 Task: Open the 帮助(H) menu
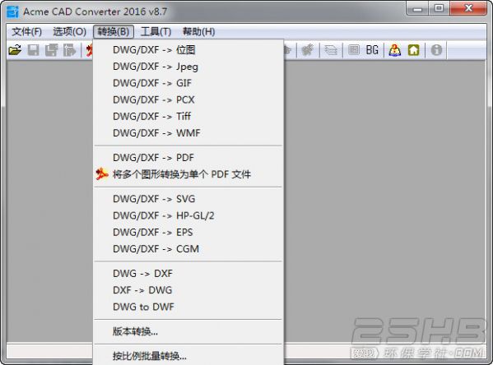click(198, 32)
